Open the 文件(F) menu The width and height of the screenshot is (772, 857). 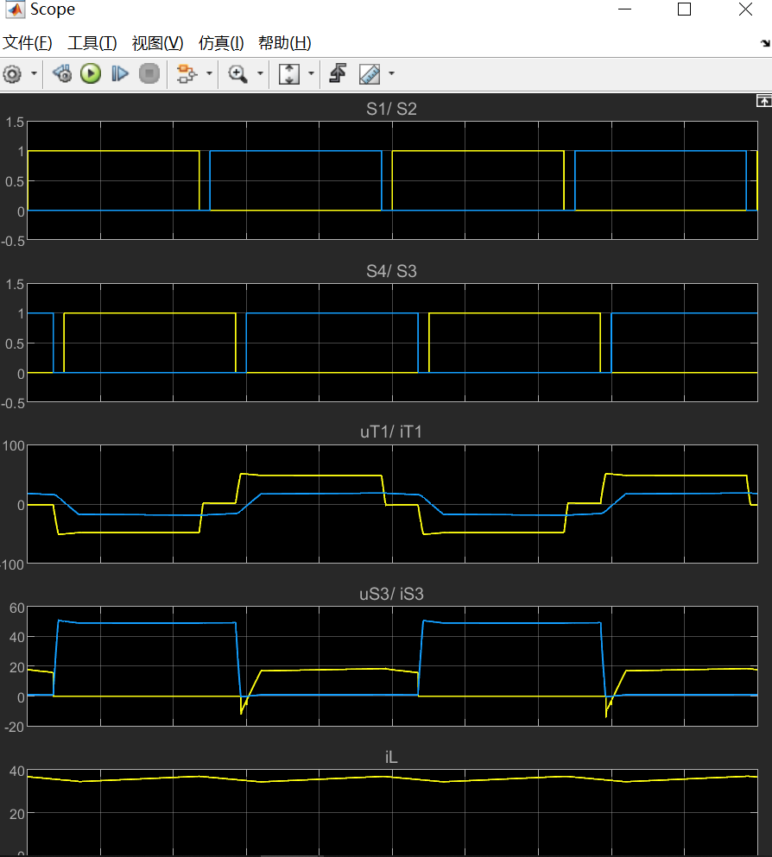(28, 42)
